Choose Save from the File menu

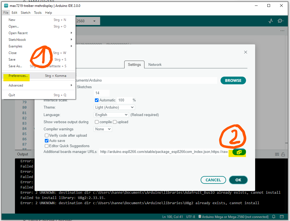(x=39, y=60)
